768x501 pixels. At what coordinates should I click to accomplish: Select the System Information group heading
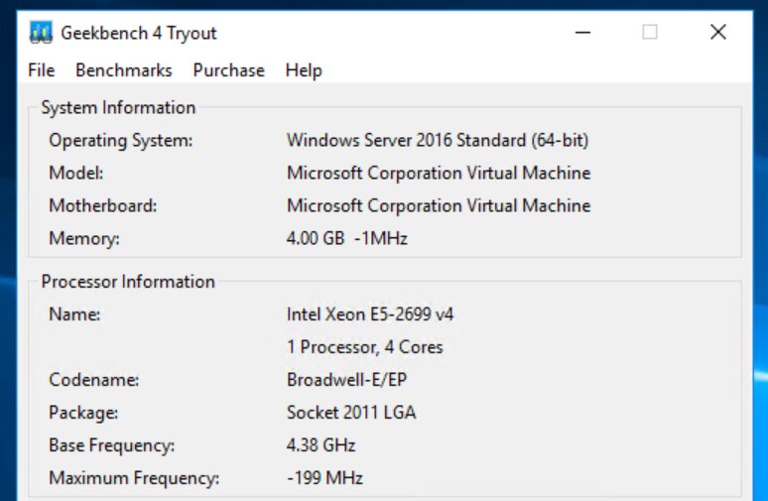coord(118,107)
